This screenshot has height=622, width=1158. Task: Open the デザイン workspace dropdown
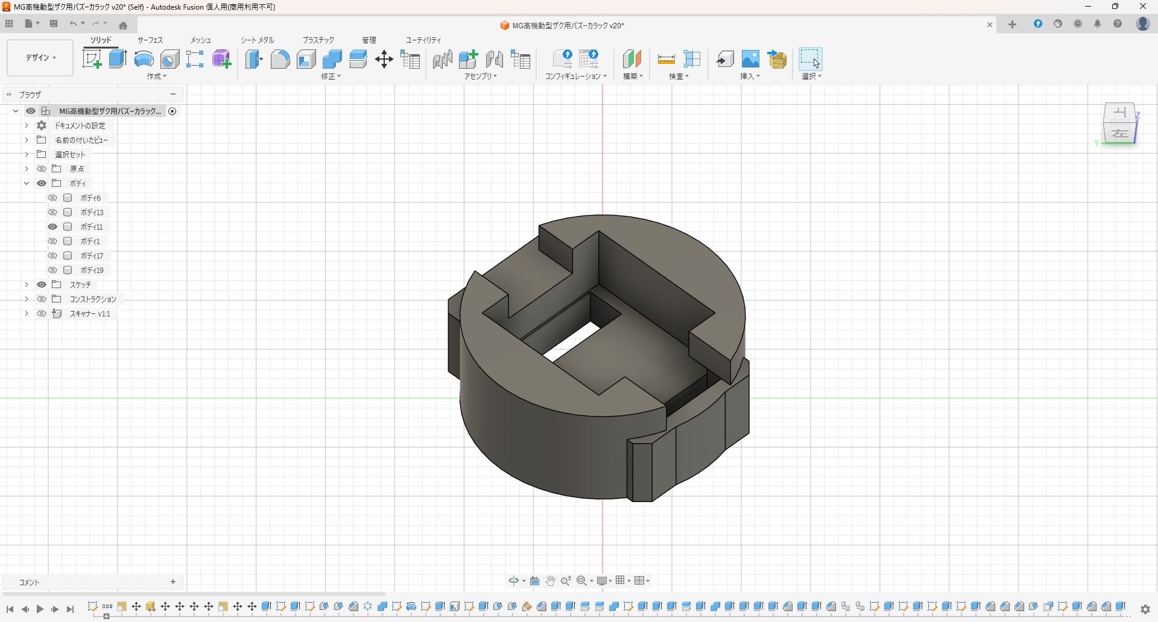coord(40,58)
